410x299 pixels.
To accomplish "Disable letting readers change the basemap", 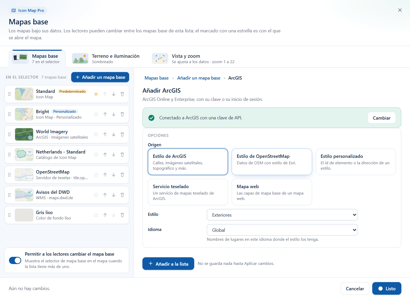I will tap(15, 261).
